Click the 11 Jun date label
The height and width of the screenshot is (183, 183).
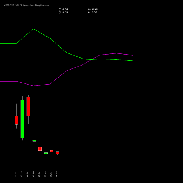pyautogui.click(x=27, y=174)
